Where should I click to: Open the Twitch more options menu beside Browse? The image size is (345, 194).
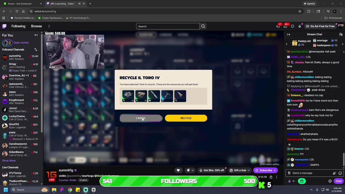(x=49, y=26)
